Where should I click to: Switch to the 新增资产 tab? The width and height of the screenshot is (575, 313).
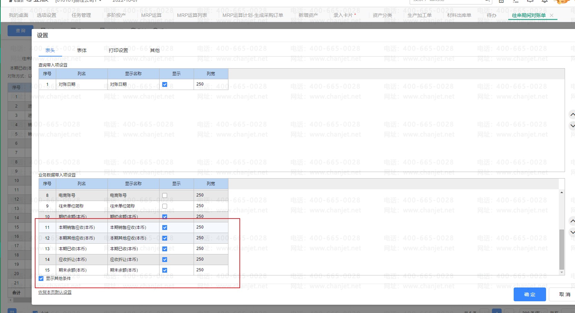coord(308,15)
